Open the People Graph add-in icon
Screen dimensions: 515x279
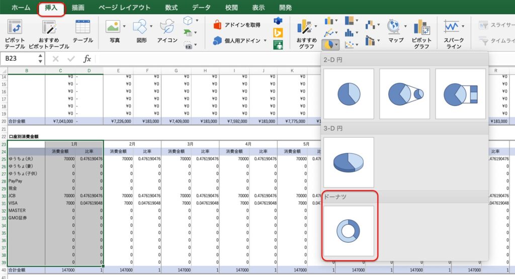pyautogui.click(x=278, y=44)
